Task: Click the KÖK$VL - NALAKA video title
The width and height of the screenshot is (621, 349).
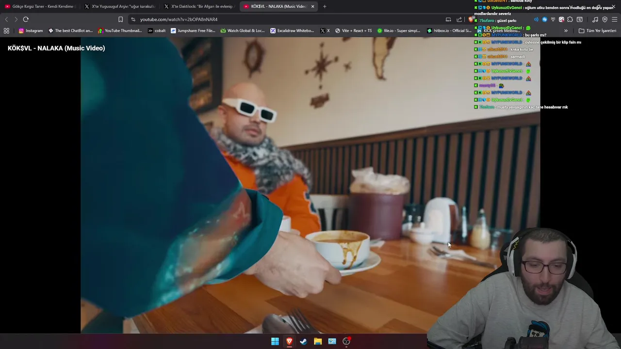Action: (56, 48)
